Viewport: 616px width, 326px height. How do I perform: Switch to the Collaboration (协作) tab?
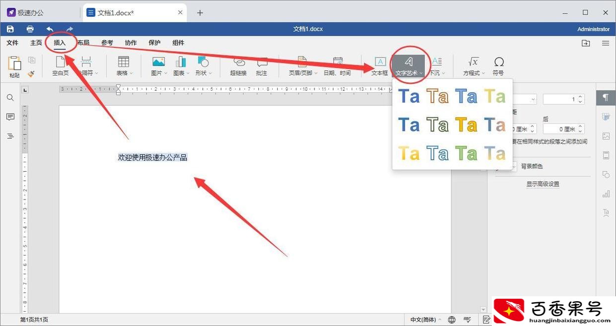131,43
